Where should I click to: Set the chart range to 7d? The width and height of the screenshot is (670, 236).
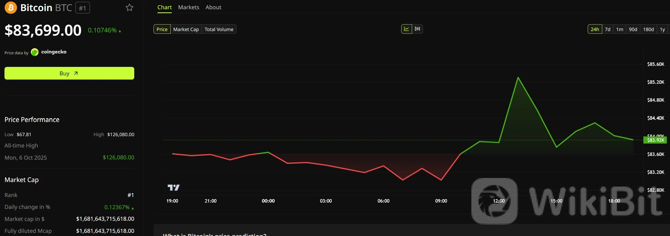[607, 29]
